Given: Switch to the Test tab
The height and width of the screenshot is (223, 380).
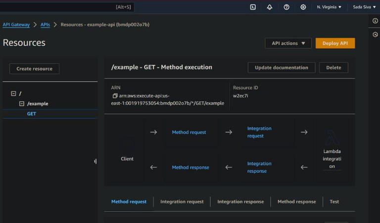Looking at the screenshot, I should (x=334, y=201).
